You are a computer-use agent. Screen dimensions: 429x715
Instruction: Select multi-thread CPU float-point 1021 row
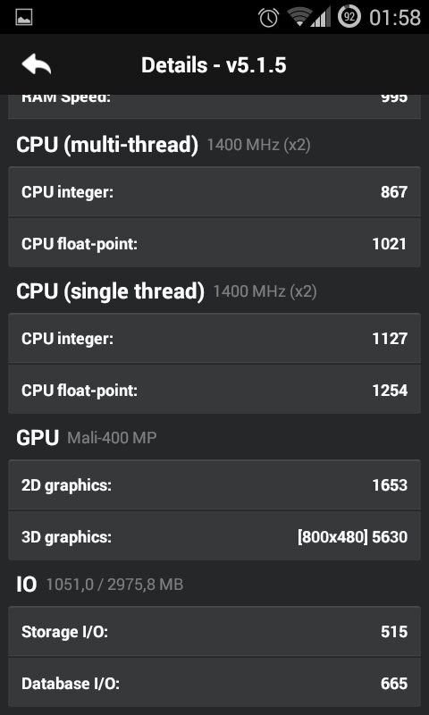coord(214,242)
